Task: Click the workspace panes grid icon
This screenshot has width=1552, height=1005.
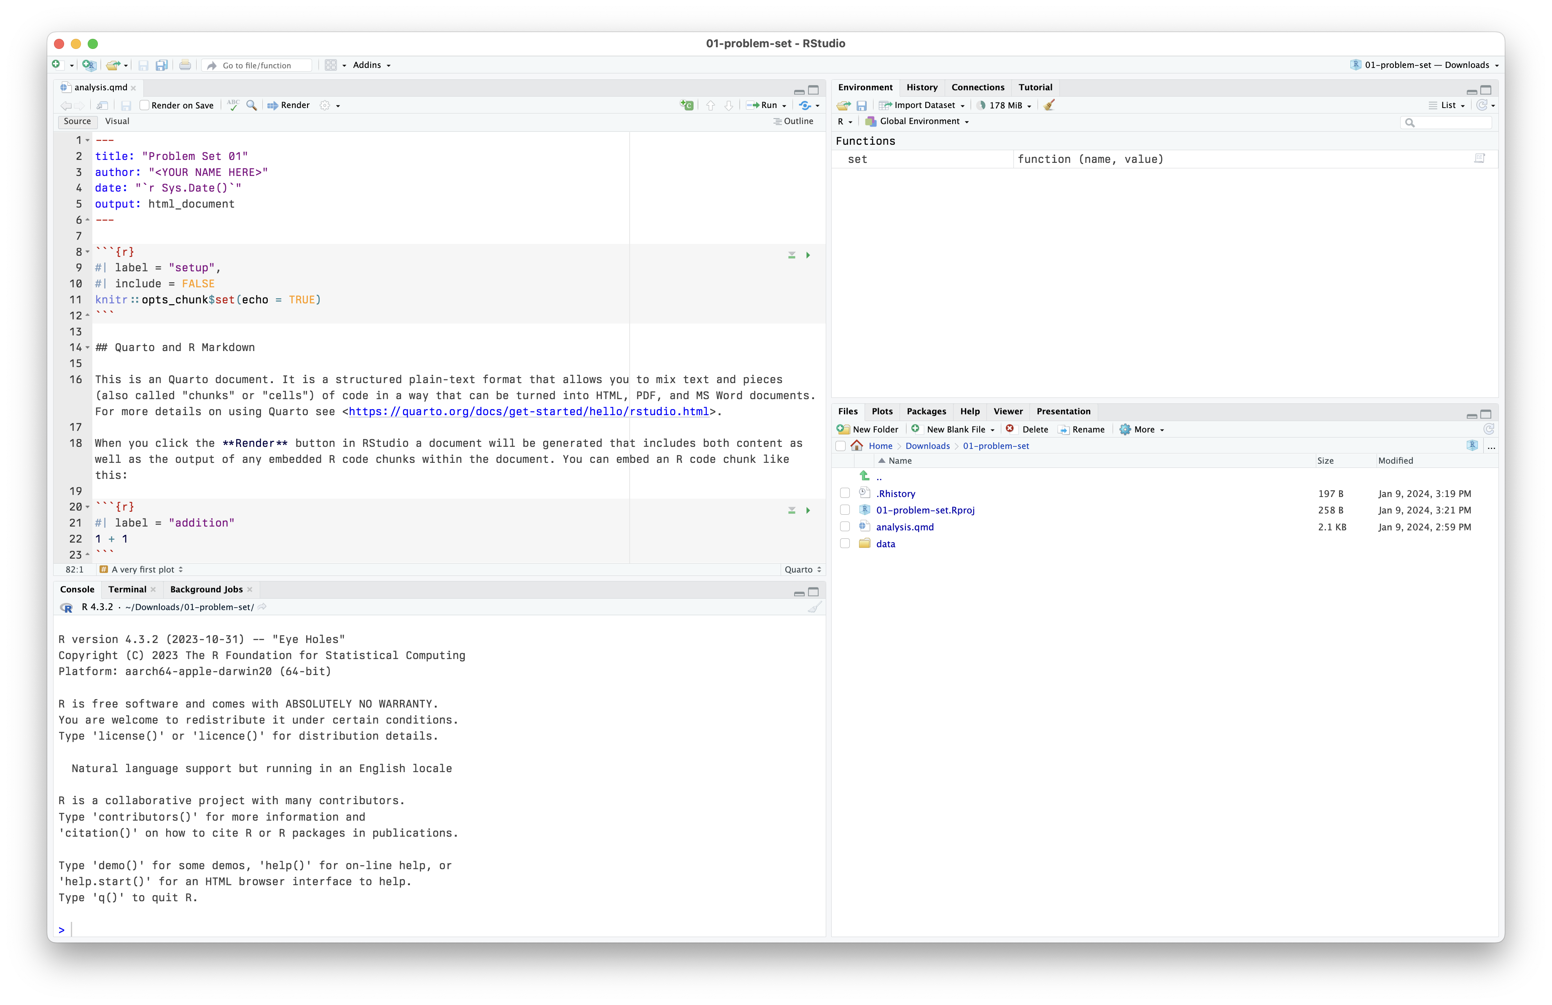Action: 331,65
